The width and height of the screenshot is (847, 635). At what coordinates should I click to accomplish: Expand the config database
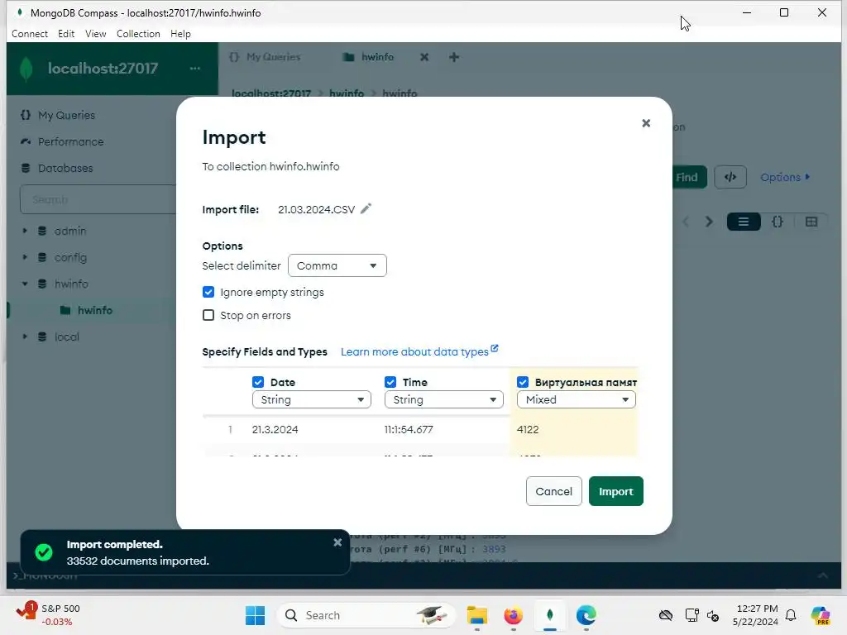(25, 257)
